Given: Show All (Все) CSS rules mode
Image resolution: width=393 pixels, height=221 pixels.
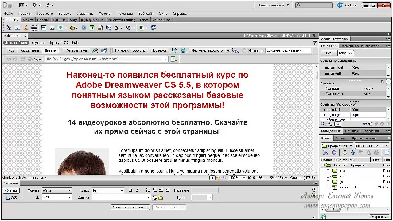Looking at the screenshot, I should [329, 53].
